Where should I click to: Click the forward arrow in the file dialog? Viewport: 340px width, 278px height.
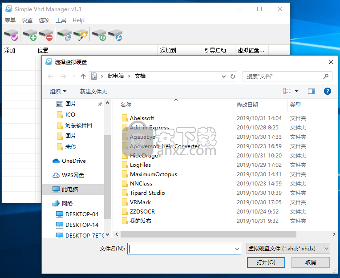click(64, 76)
